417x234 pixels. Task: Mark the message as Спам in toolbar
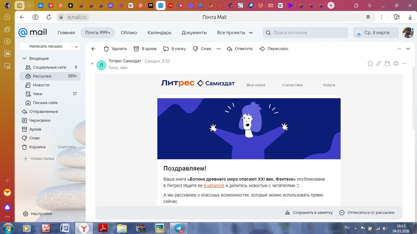(202, 49)
